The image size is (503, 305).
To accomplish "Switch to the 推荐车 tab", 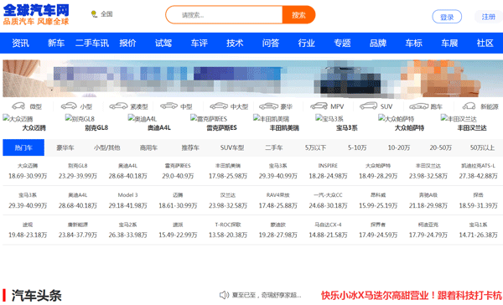I will pyautogui.click(x=190, y=147).
